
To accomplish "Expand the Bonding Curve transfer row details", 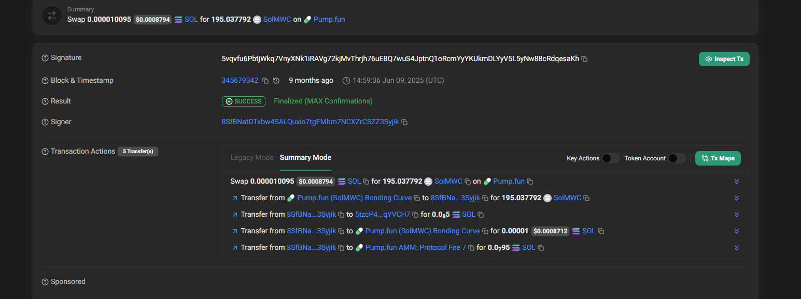I will [737, 198].
